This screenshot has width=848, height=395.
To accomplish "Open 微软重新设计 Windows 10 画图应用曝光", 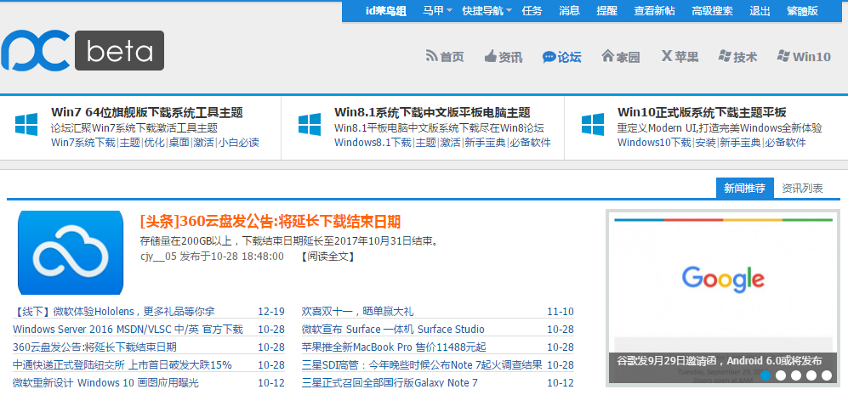I will click(106, 382).
